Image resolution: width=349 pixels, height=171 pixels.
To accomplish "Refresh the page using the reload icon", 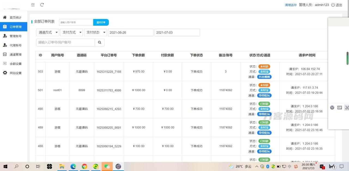I will (x=42, y=5).
